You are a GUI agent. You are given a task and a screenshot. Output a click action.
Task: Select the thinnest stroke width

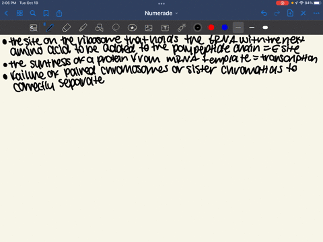click(238, 28)
